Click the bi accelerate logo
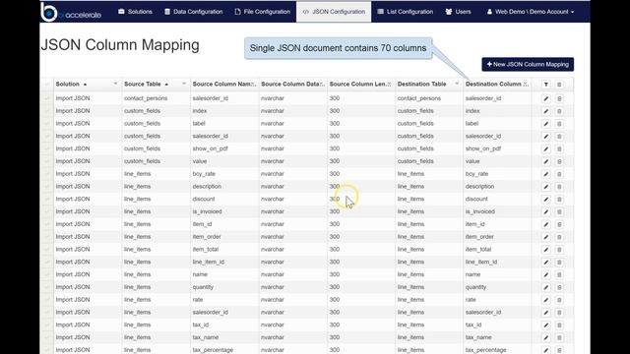Screen dimensions: 630x354 click(x=71, y=12)
